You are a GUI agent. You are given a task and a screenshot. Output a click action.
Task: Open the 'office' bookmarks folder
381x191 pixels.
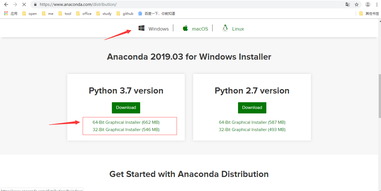click(84, 13)
